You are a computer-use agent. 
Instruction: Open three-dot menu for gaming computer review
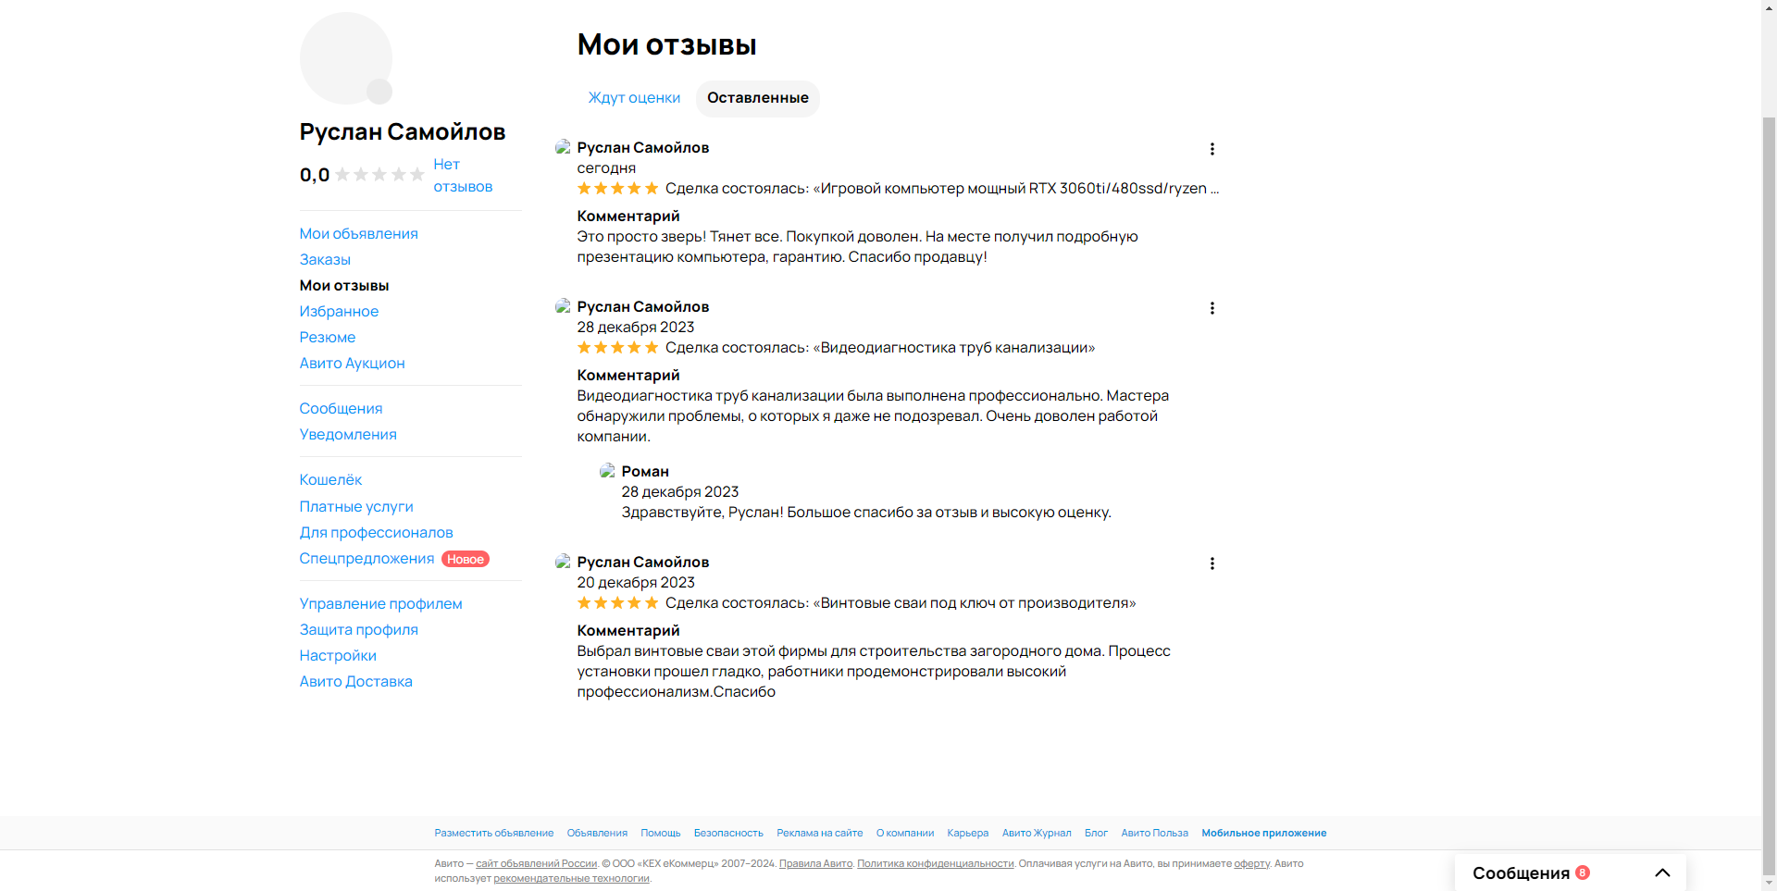pyautogui.click(x=1212, y=149)
